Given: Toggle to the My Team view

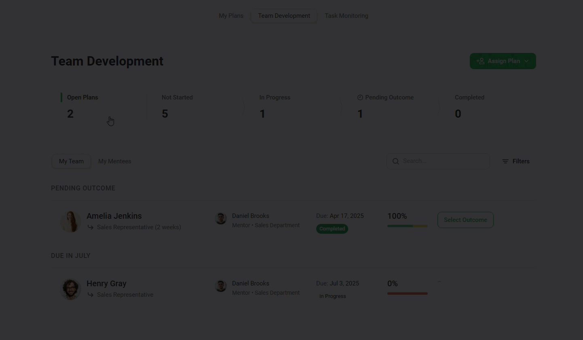Looking at the screenshot, I should pyautogui.click(x=71, y=161).
